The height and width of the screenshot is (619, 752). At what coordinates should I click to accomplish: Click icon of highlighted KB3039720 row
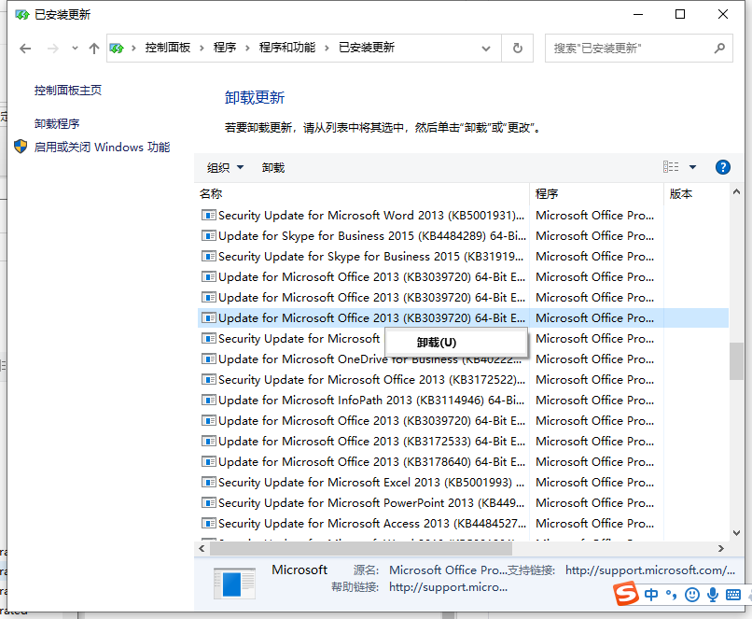pyautogui.click(x=208, y=318)
